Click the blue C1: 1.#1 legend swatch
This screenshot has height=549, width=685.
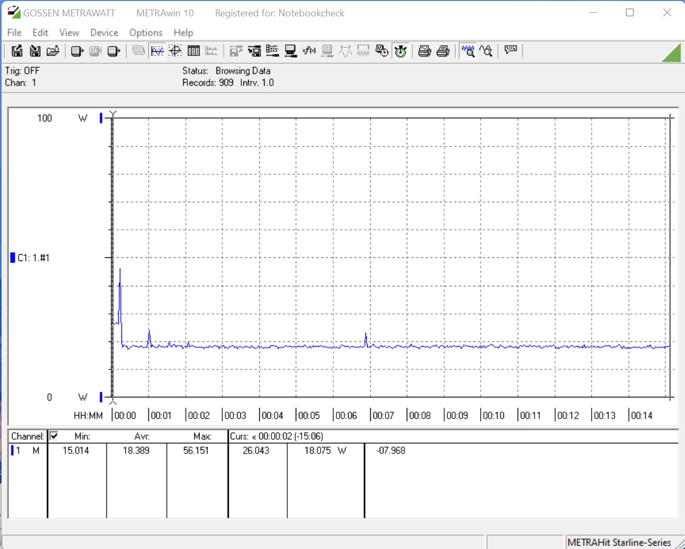tap(13, 258)
